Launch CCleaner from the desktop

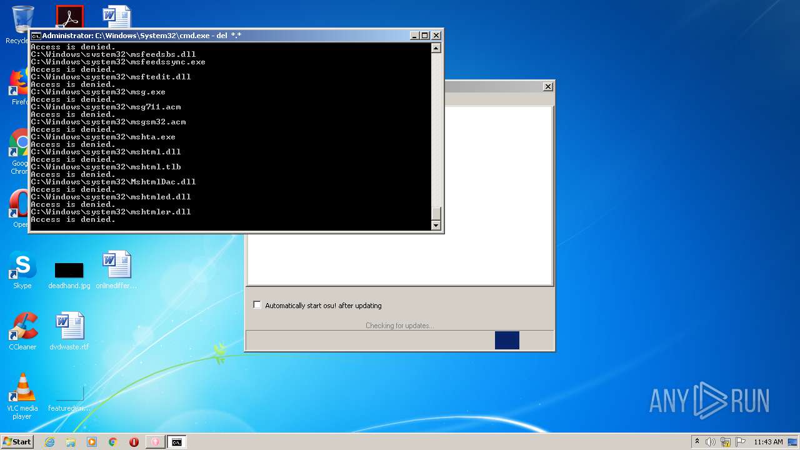pyautogui.click(x=22, y=332)
